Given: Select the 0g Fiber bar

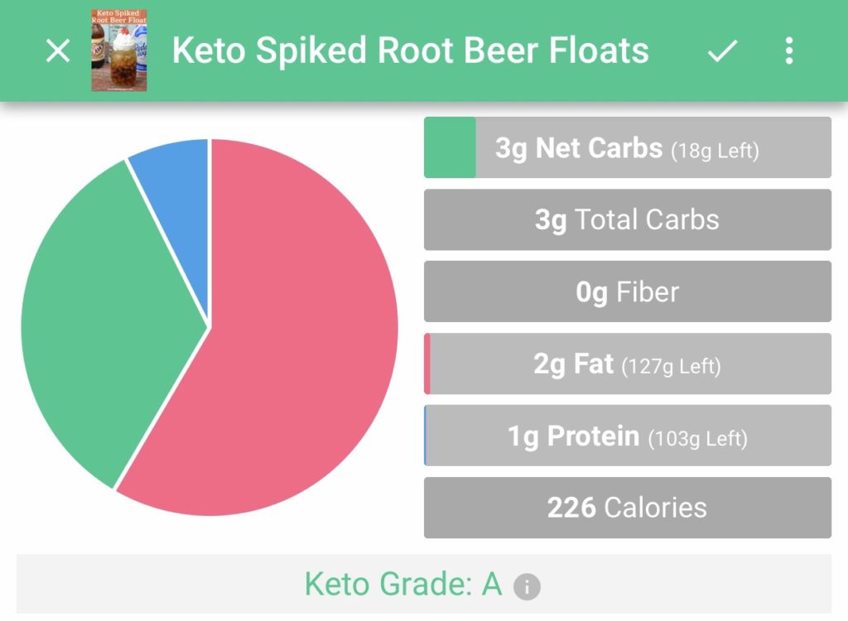Looking at the screenshot, I should (x=627, y=291).
